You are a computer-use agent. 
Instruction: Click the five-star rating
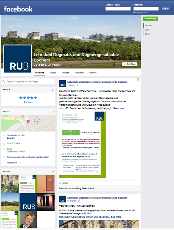(28, 98)
